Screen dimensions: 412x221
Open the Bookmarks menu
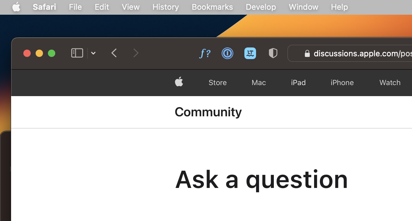[212, 7]
